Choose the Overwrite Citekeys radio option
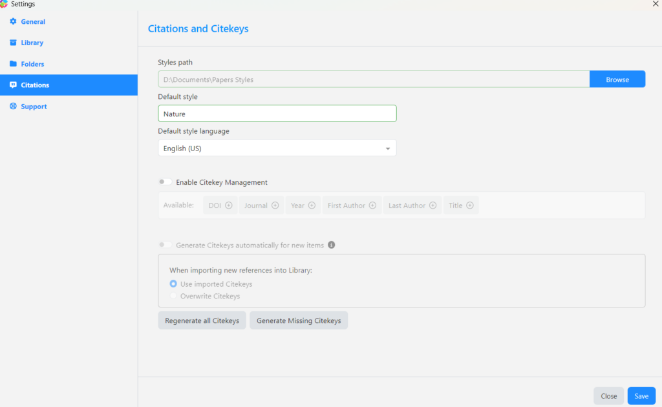Viewport: 662px width, 407px height. click(173, 297)
